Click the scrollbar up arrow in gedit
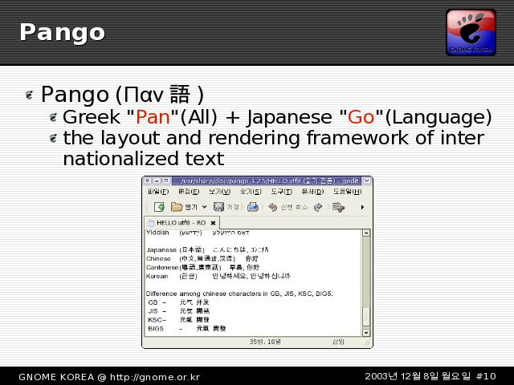 [367, 233]
